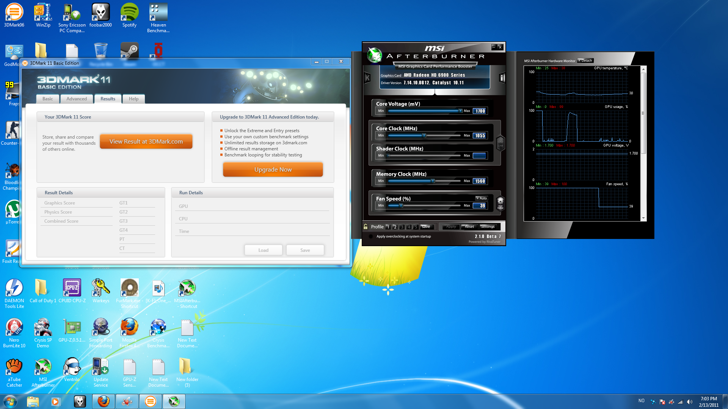Toggle the Link clocks button in Afterburner
The height and width of the screenshot is (409, 728).
[500, 144]
